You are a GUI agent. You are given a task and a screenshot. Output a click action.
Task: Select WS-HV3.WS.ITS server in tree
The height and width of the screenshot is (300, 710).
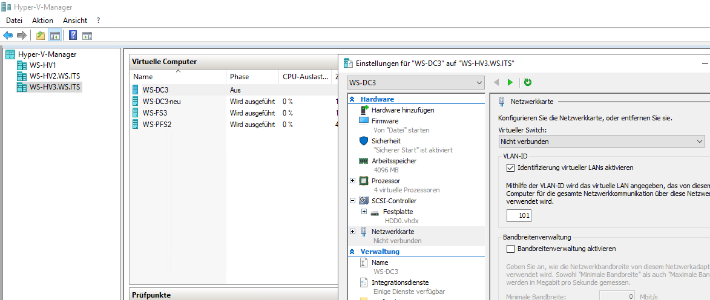click(55, 87)
